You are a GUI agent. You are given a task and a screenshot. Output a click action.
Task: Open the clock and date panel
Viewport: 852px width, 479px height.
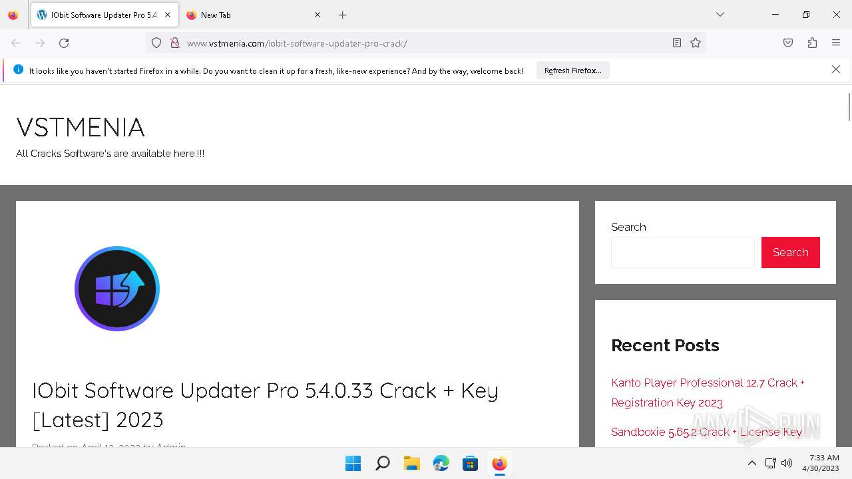point(821,463)
